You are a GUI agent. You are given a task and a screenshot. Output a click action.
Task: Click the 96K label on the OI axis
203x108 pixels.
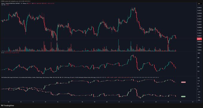point(198,62)
